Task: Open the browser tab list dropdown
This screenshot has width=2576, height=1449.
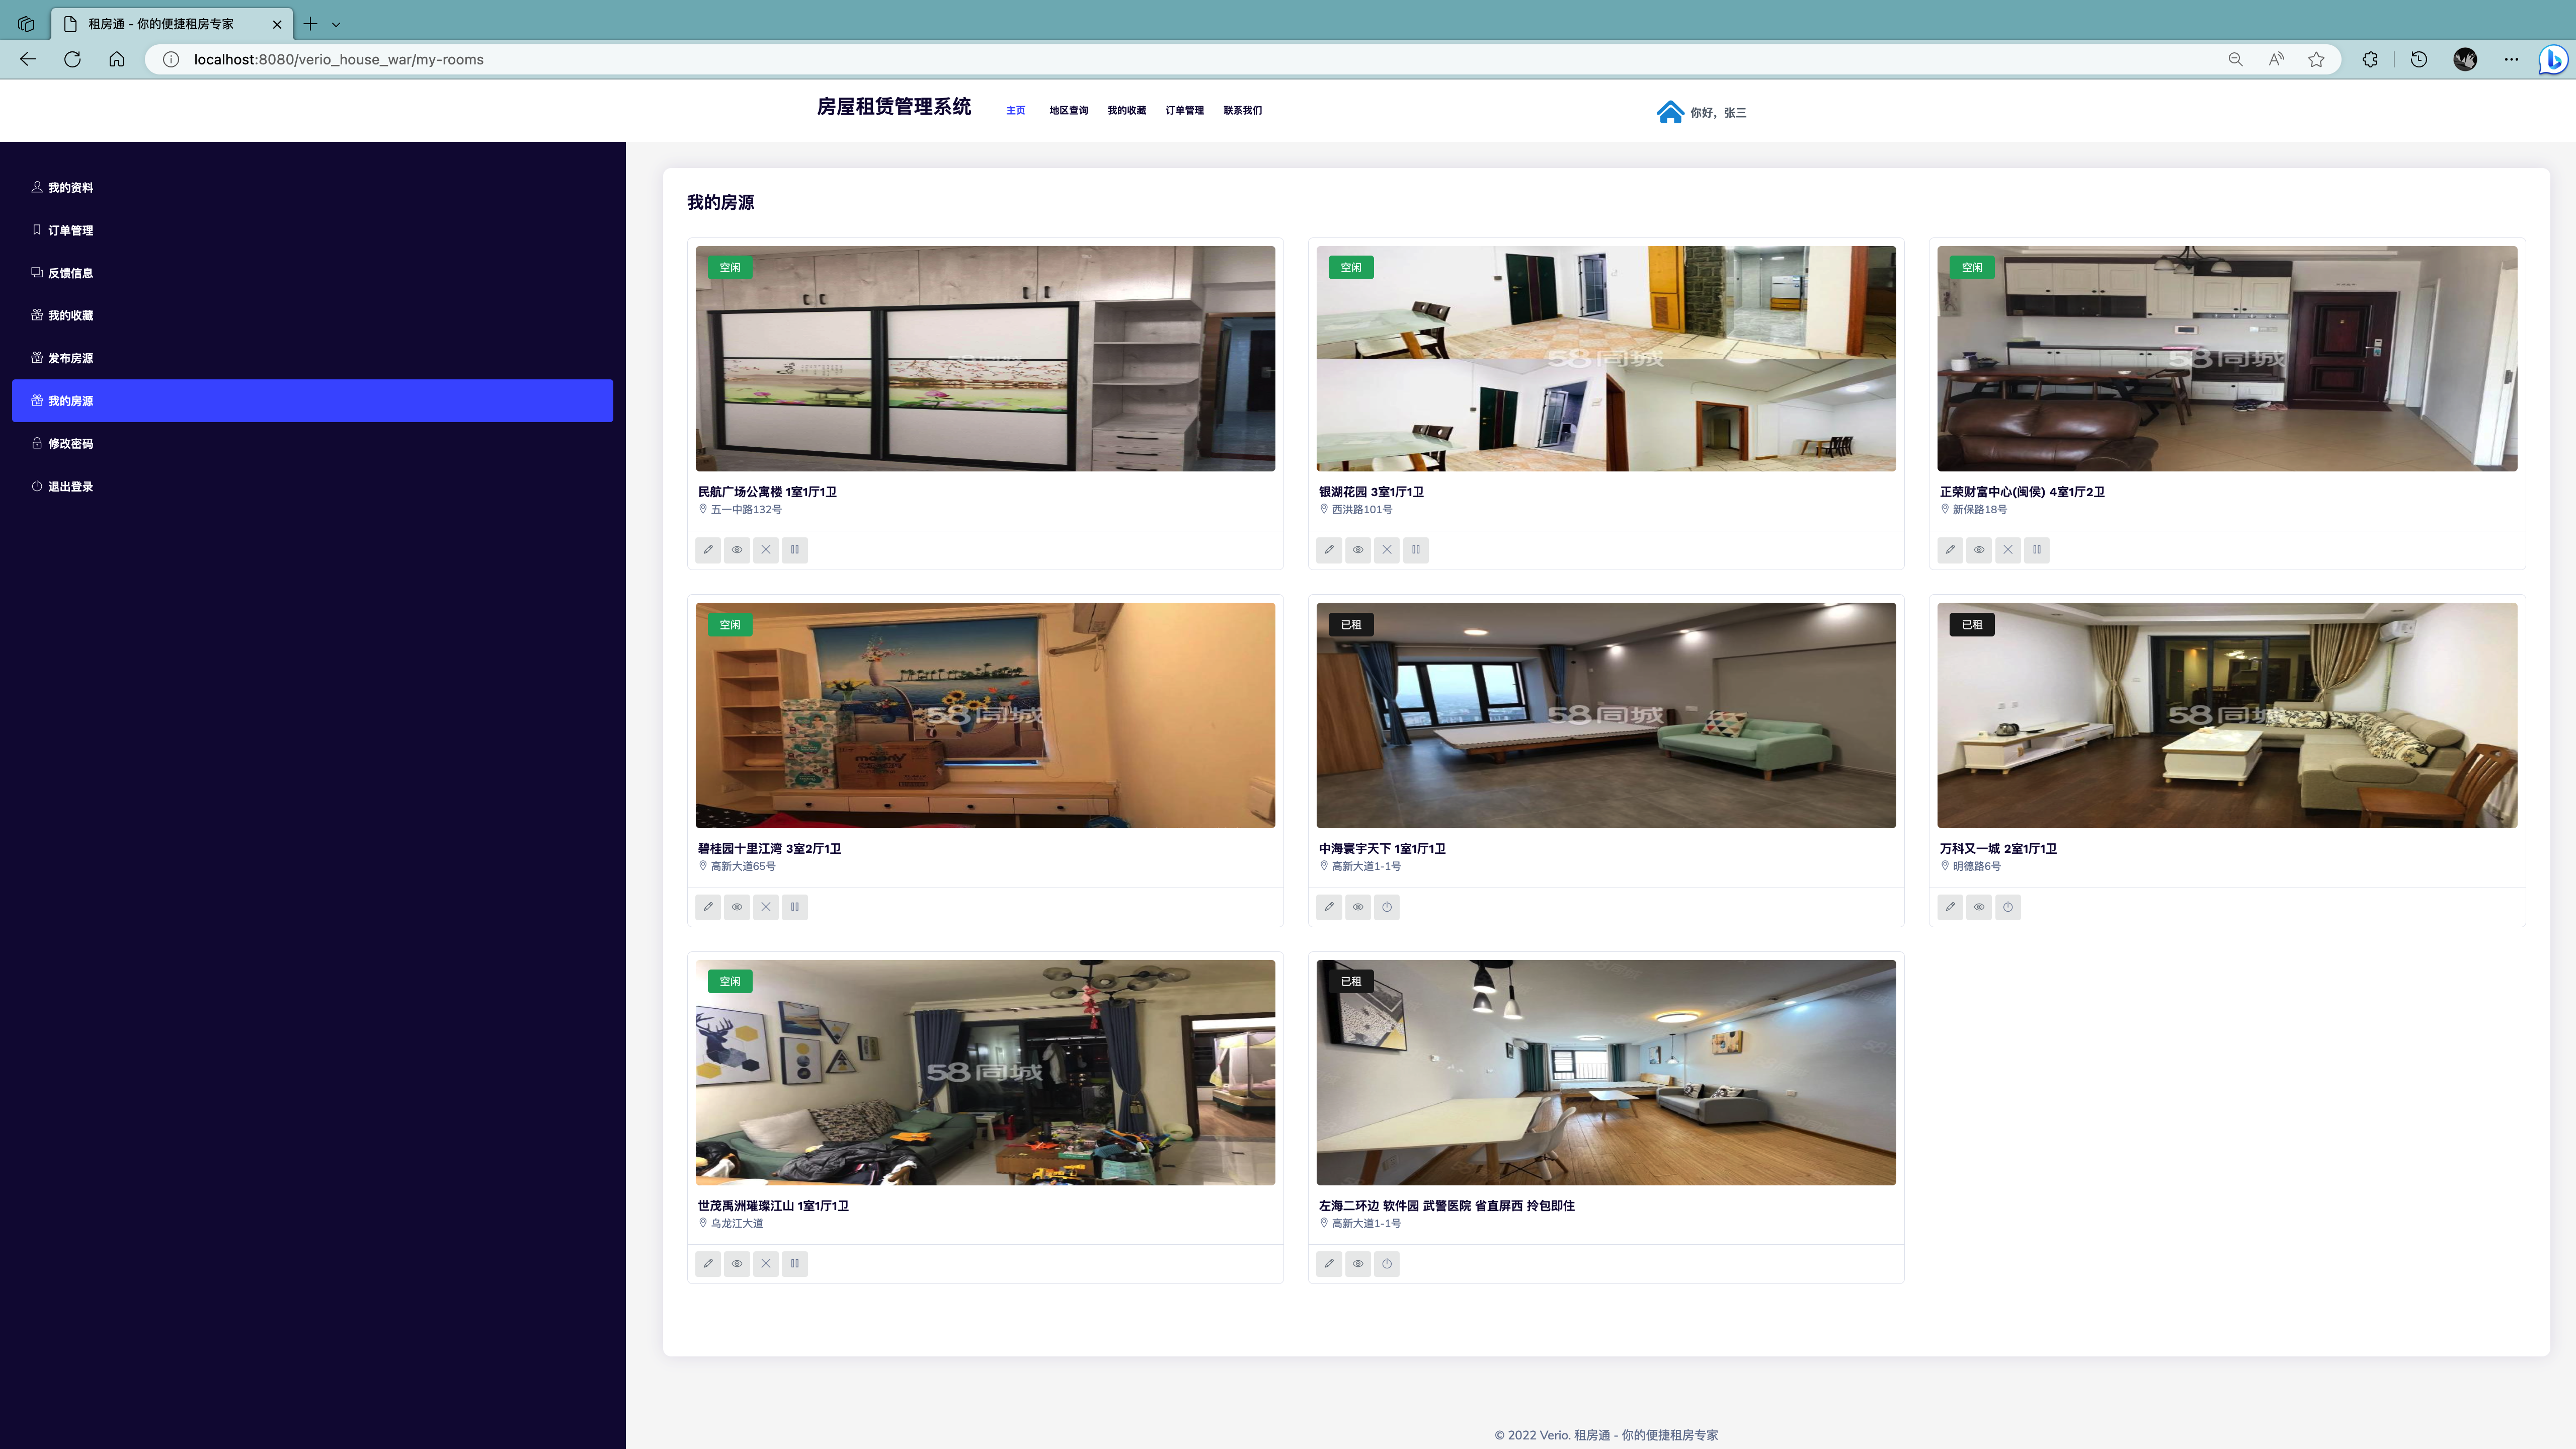Action: [x=336, y=24]
